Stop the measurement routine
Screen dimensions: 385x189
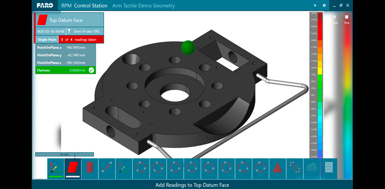click(x=347, y=19)
